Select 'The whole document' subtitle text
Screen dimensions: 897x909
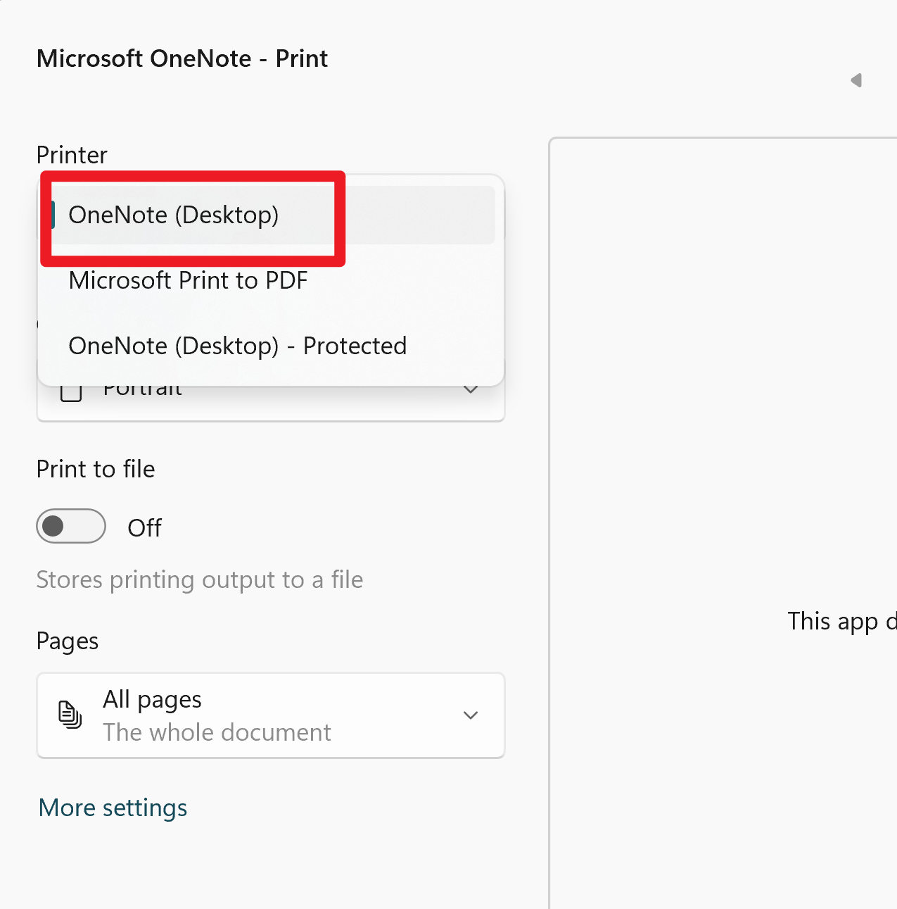click(x=217, y=732)
